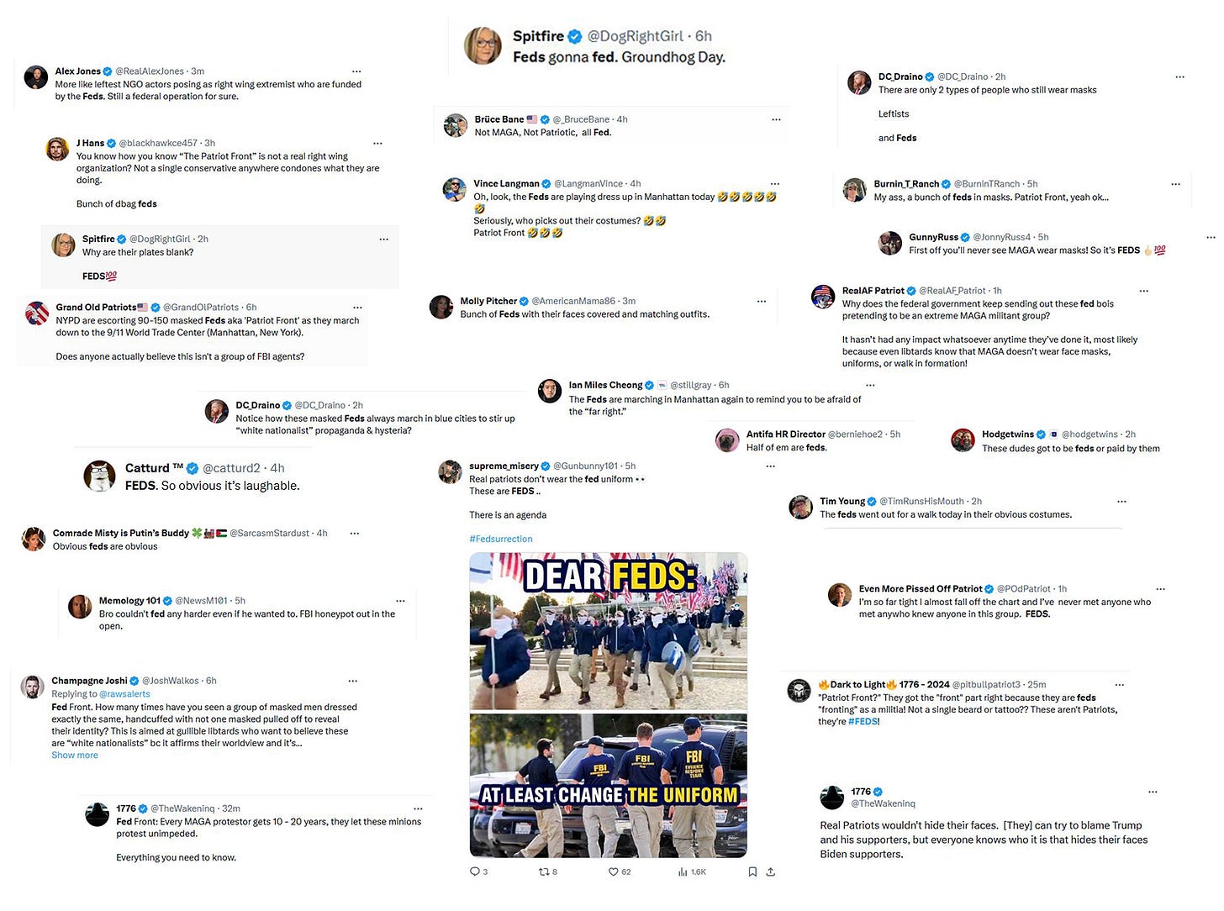The width and height of the screenshot is (1224, 911).
Task: Click Ian Miles Cheong's display name
Action: point(605,385)
